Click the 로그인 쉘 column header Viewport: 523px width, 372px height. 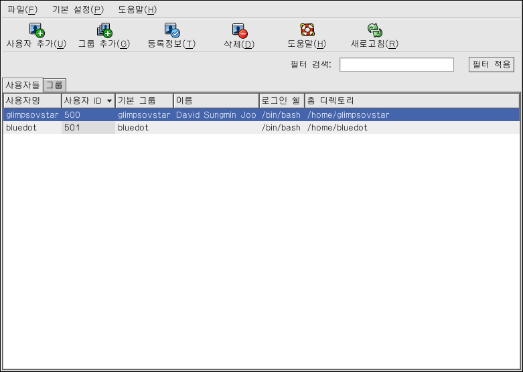(x=281, y=100)
